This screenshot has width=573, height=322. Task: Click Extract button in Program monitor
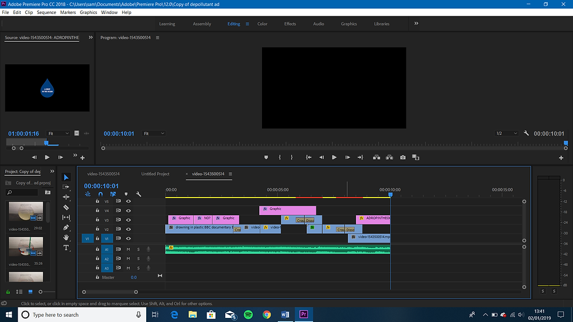(389, 157)
